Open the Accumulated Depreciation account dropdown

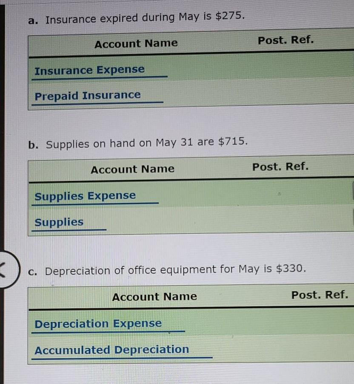pyautogui.click(x=122, y=351)
